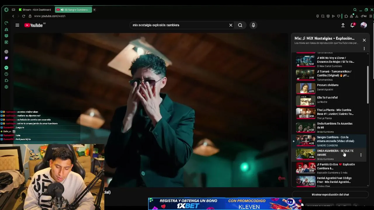Click the YouTube upload create icon
The image size is (374, 210).
pyautogui.click(x=343, y=25)
